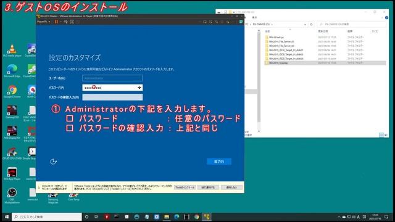
Task: Refresh the Explorer address bar location
Action: (x=311, y=24)
